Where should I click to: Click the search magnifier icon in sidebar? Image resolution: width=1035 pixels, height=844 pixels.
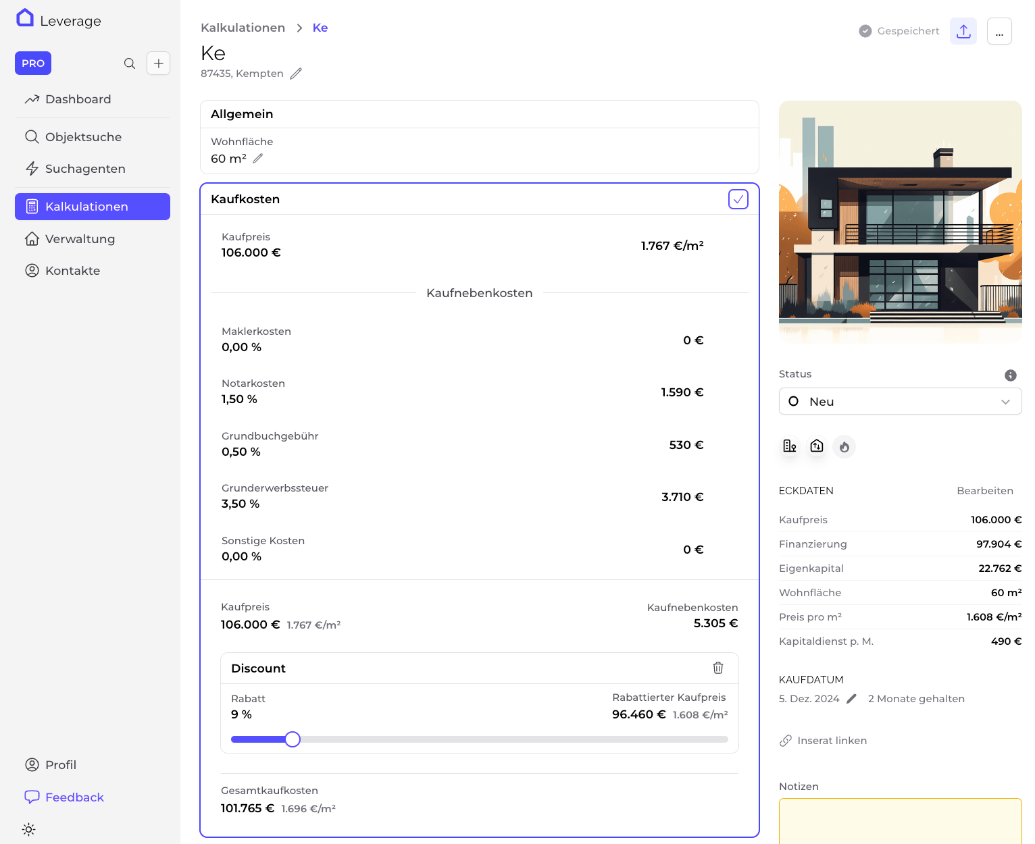(x=130, y=63)
